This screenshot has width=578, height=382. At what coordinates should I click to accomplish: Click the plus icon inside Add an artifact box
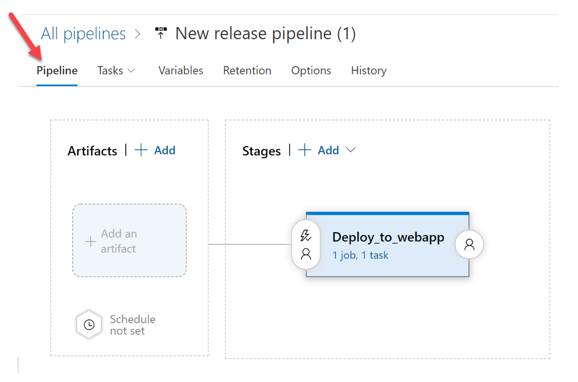pos(90,241)
